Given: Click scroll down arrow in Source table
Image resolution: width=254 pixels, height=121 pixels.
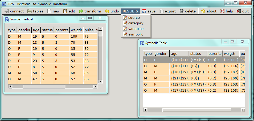Looking at the screenshot, I should (x=100, y=82).
